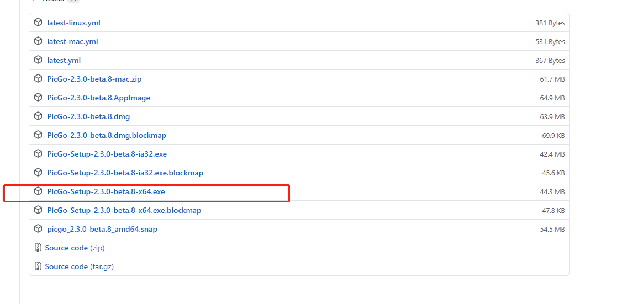Click the 63.9 MB size text
This screenshot has width=638, height=304.
(x=552, y=116)
